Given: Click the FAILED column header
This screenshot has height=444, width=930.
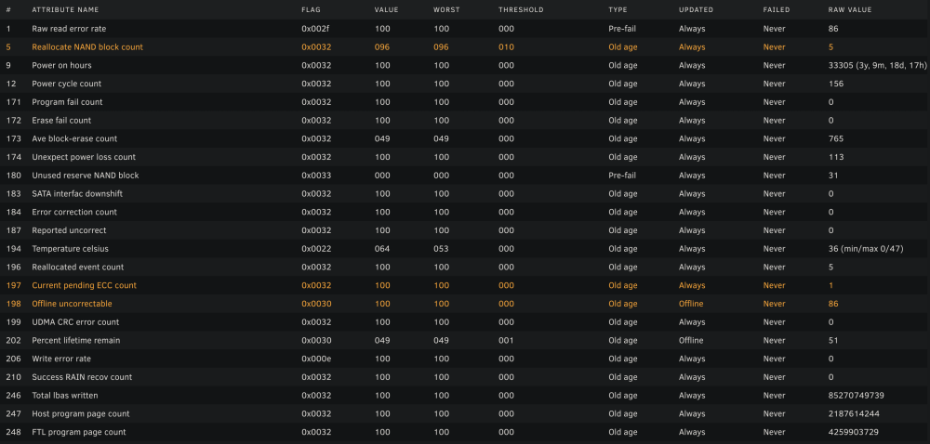Looking at the screenshot, I should (x=777, y=9).
